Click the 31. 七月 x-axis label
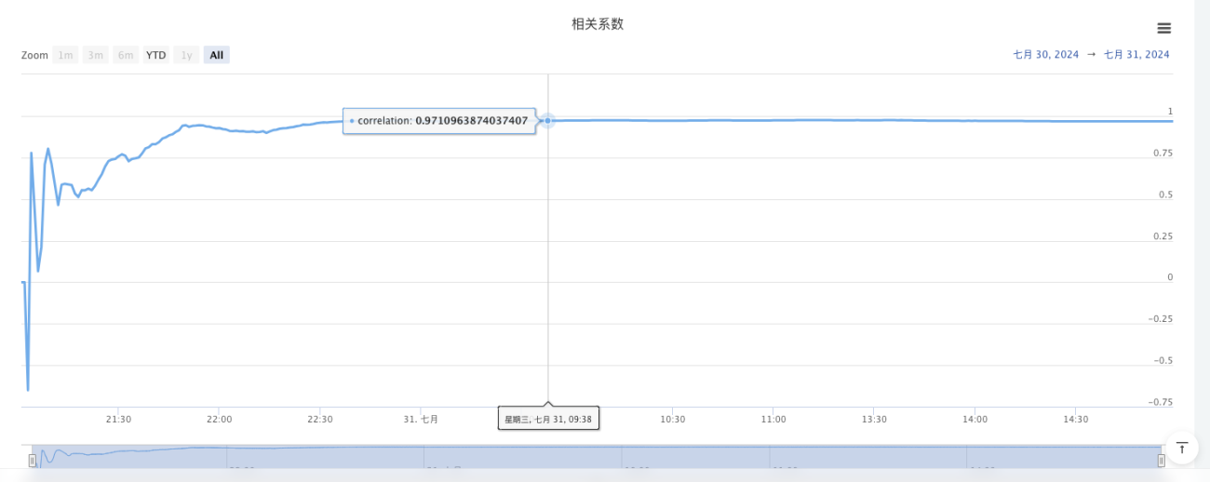 (x=421, y=420)
